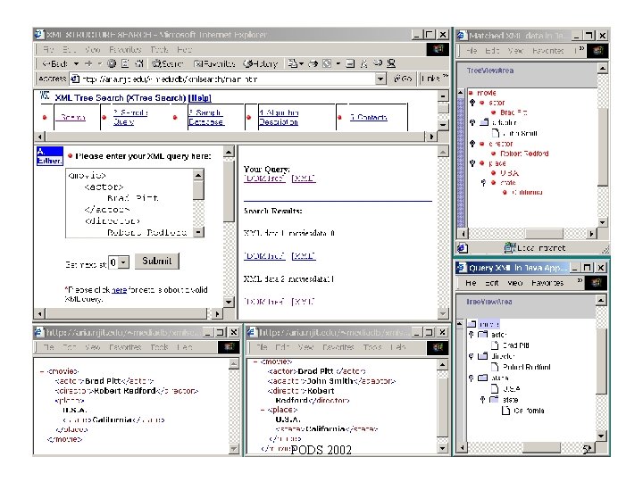This screenshot has height=482, width=643.
Task: Collapse actor node in Query XML tree
Action: (472, 335)
